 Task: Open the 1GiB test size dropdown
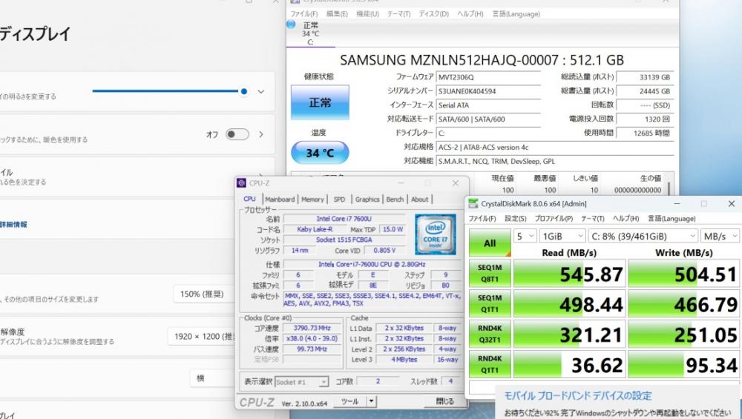pos(562,236)
